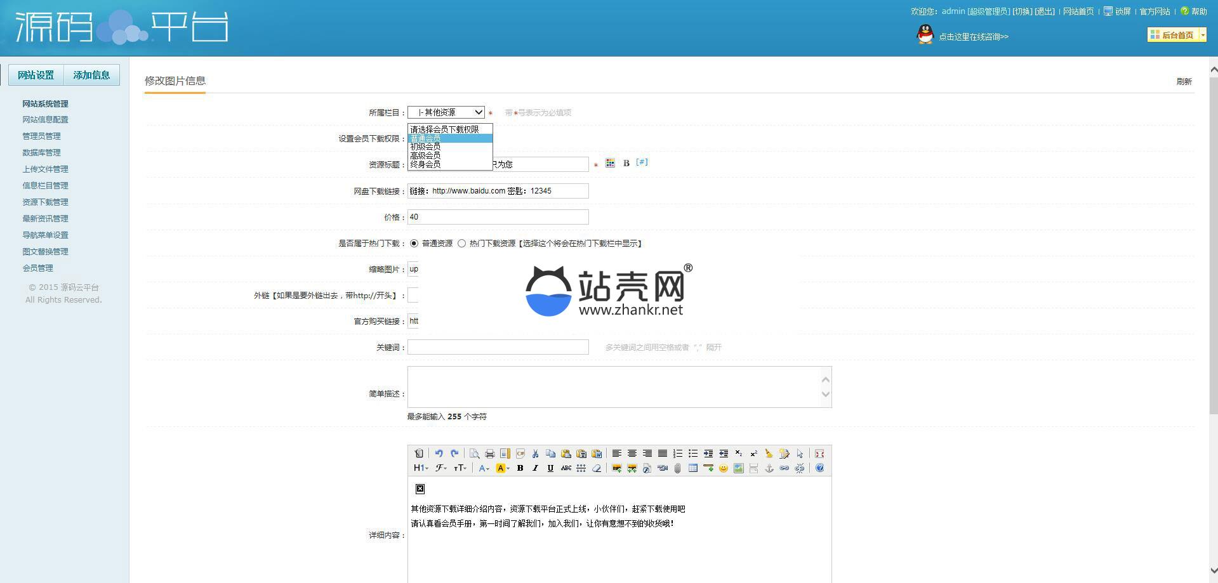Choose 高级会员 from the permission list
The width and height of the screenshot is (1218, 583).
pos(425,155)
